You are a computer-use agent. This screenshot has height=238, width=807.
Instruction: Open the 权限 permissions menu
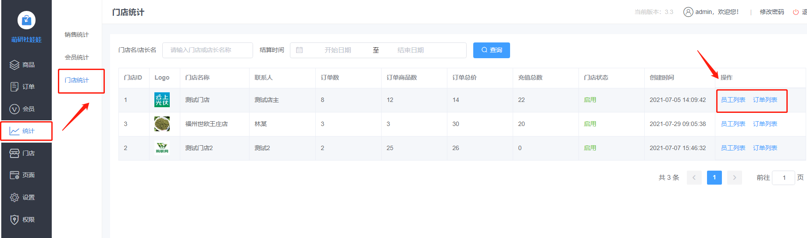coord(26,220)
